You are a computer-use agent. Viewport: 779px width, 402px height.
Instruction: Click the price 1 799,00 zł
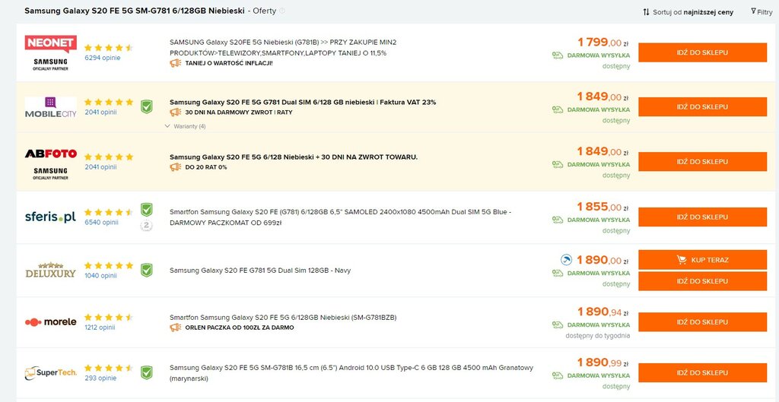603,43
